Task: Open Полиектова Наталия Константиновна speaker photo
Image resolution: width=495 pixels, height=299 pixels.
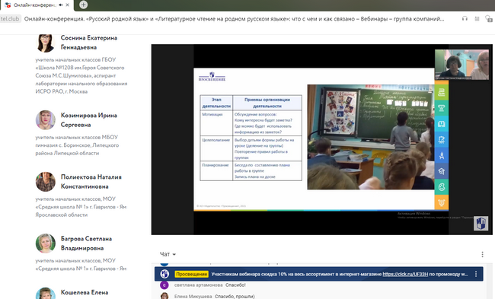Action: coord(46,182)
